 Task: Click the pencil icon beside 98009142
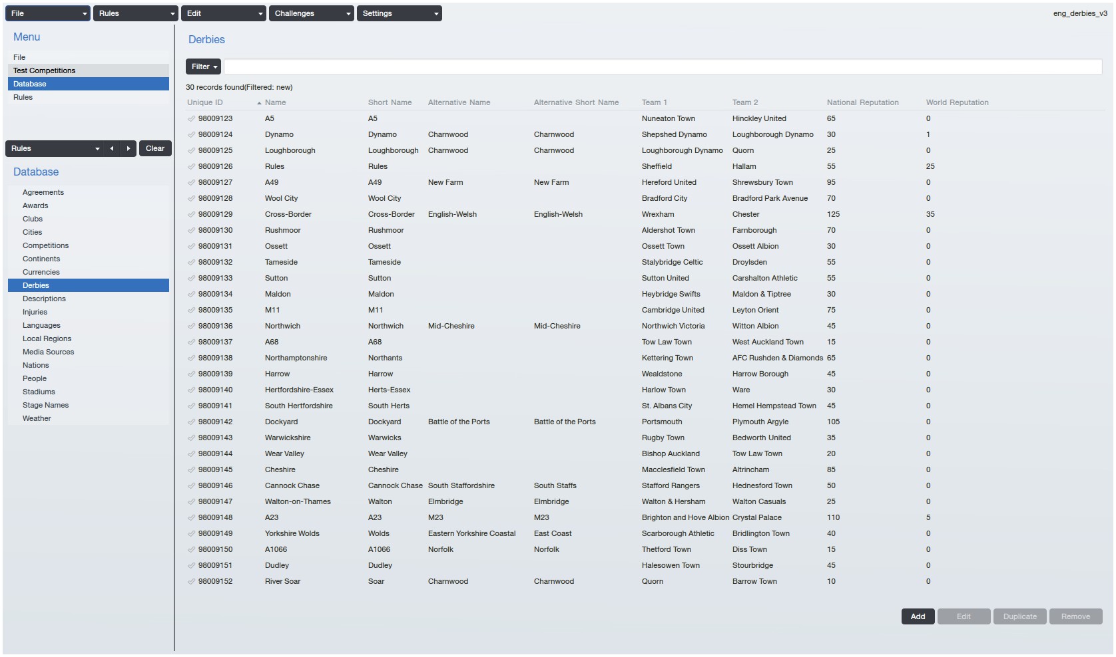191,422
